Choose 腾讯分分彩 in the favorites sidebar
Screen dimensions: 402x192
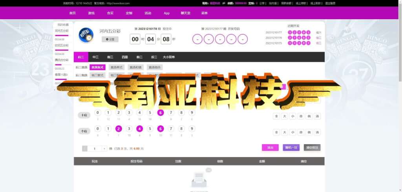click(x=62, y=60)
